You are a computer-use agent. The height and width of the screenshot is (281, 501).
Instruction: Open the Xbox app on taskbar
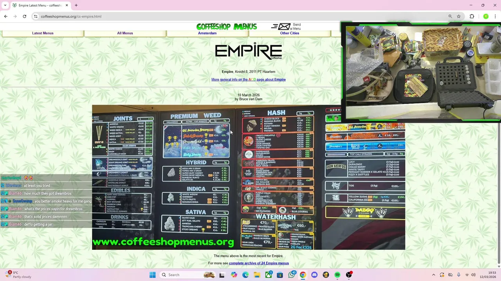tap(269, 275)
